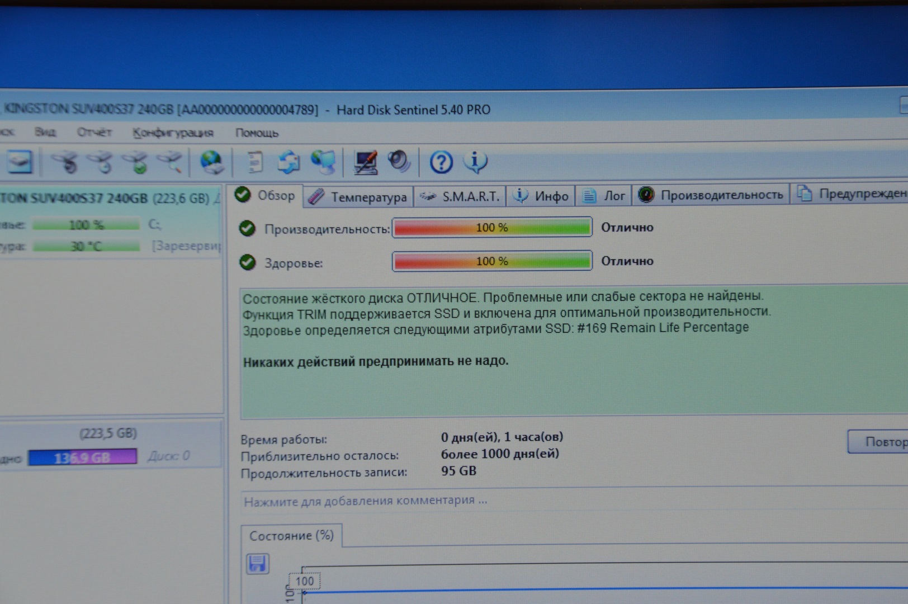Viewport: 908px width, 604px height.
Task: Click the comment field Нажмите для добавления комментария
Action: [575, 501]
